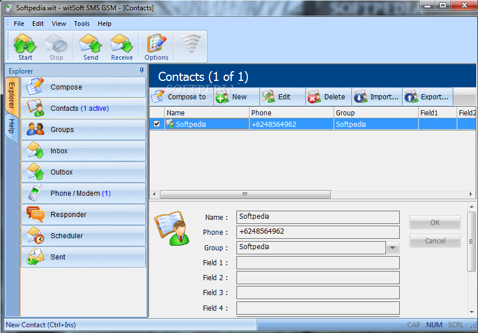Open the Sent messages section

83,257
